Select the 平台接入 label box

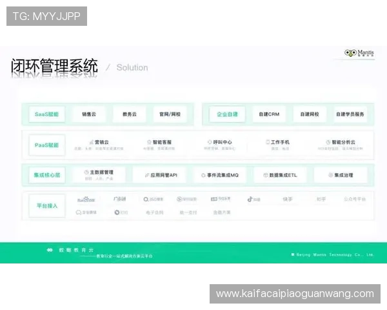pos(47,205)
